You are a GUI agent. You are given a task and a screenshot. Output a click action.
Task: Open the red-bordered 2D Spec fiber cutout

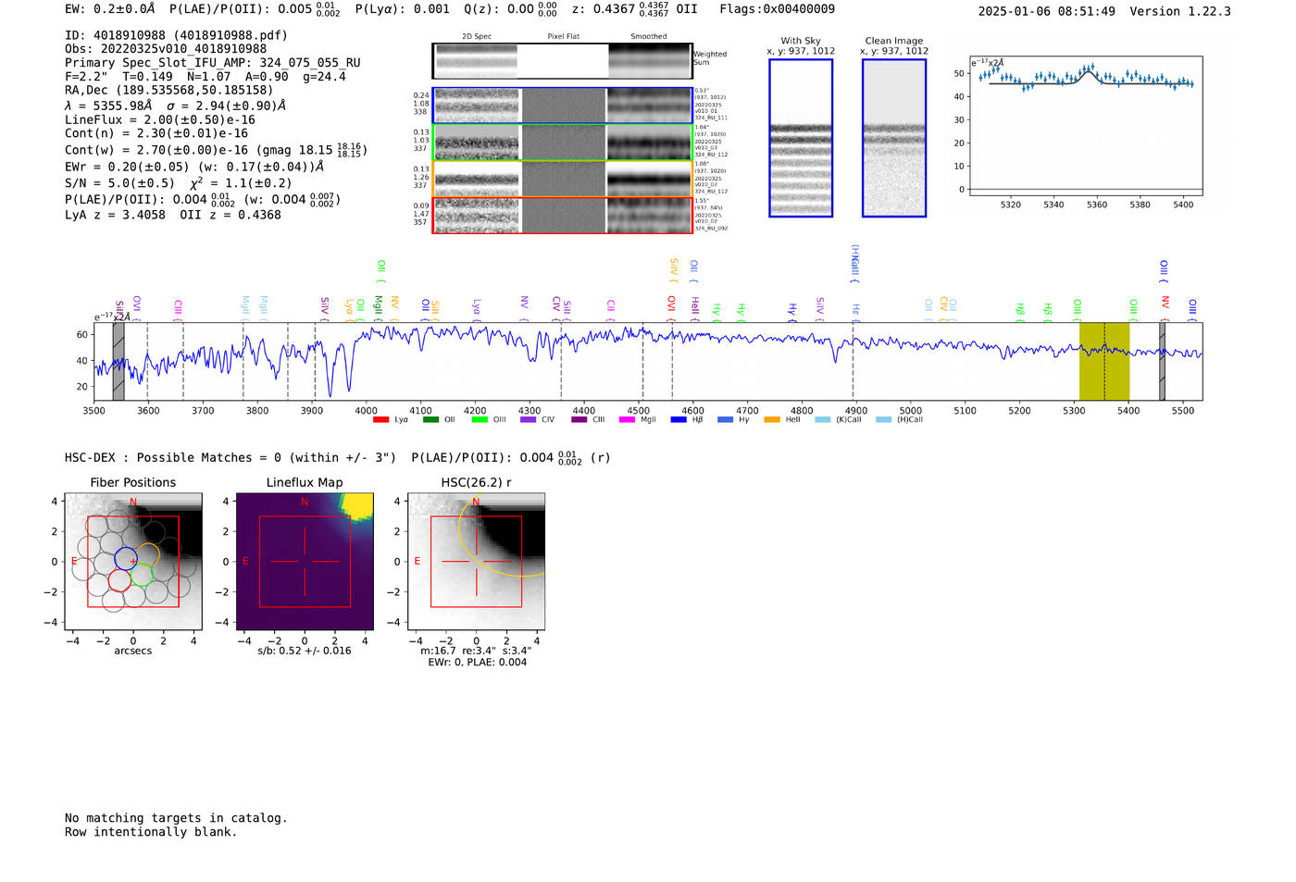[x=477, y=216]
